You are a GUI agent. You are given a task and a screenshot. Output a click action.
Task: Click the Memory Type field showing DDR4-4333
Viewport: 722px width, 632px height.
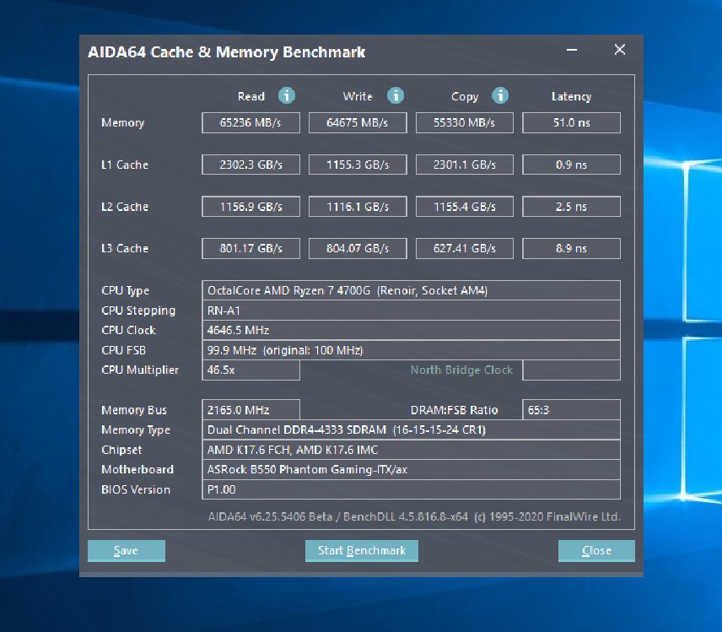(411, 429)
